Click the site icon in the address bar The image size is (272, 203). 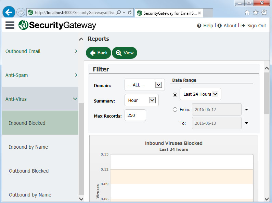coord(30,12)
